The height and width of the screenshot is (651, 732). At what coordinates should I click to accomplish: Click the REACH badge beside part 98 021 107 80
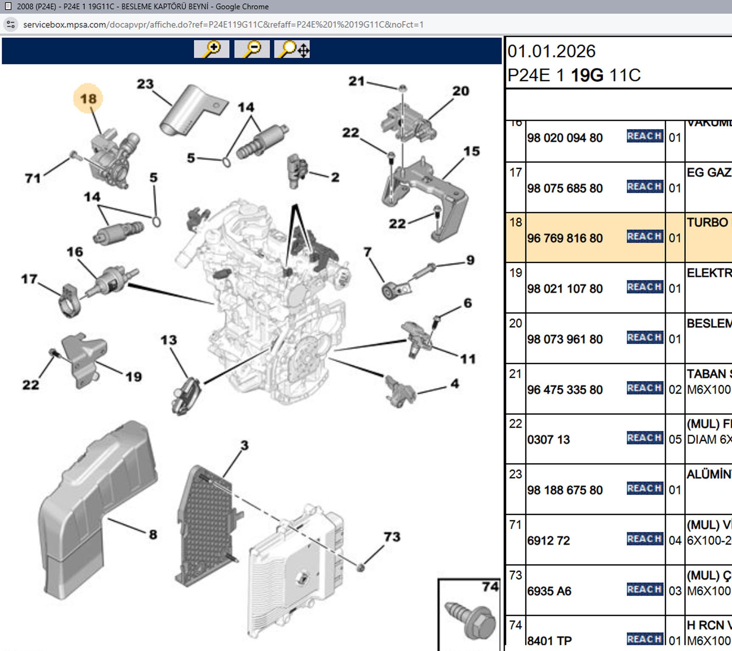tap(645, 287)
